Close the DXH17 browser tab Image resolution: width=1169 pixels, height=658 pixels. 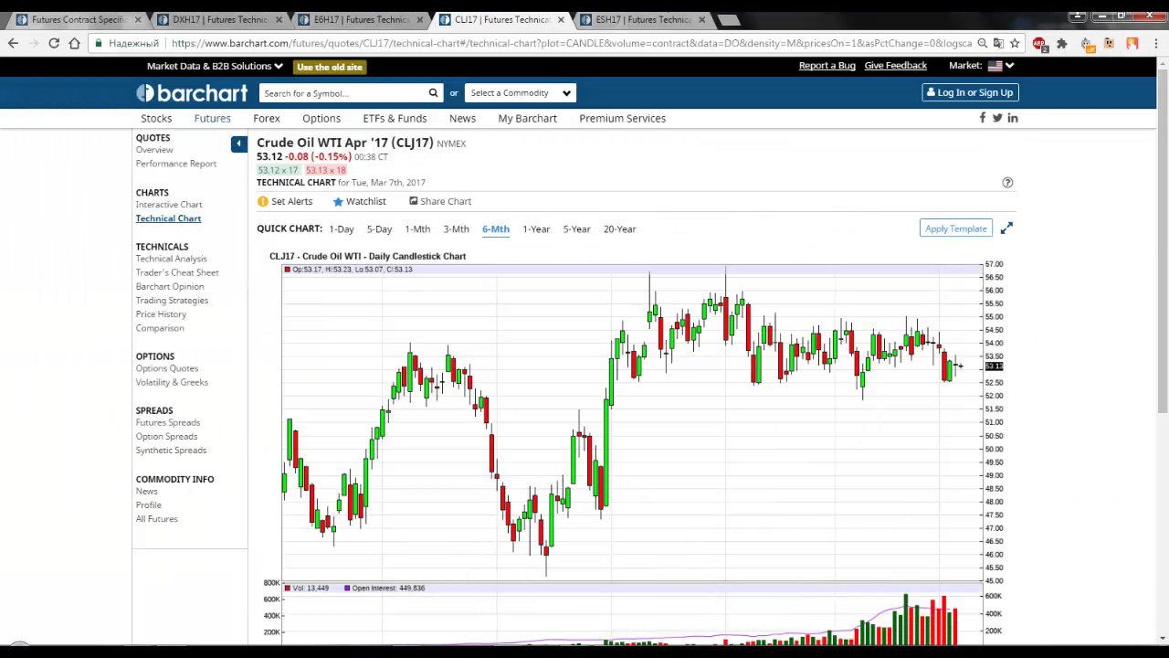(279, 19)
